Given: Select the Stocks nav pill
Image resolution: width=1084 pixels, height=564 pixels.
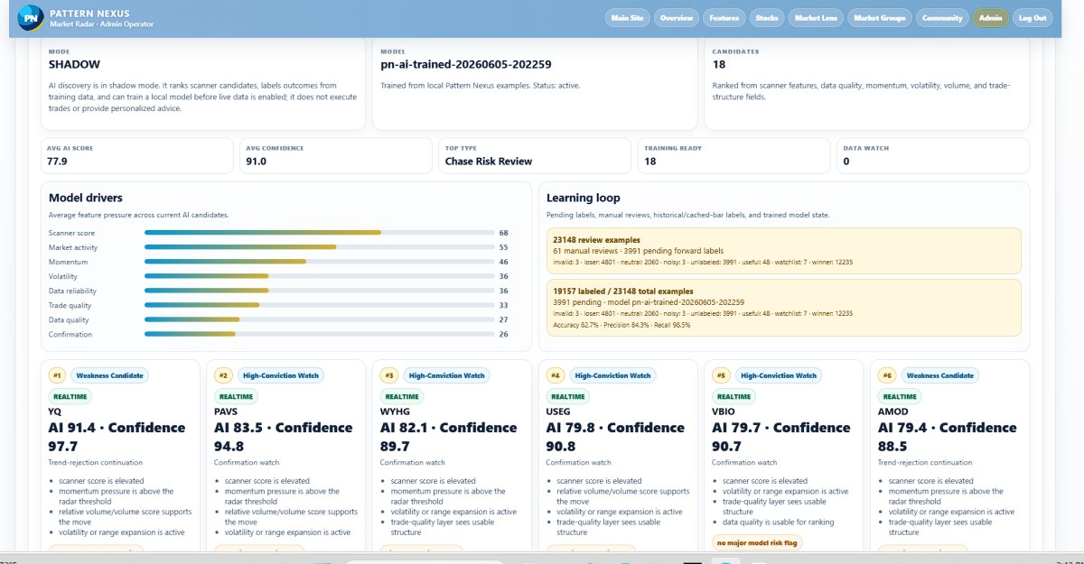Looking at the screenshot, I should pos(767,18).
